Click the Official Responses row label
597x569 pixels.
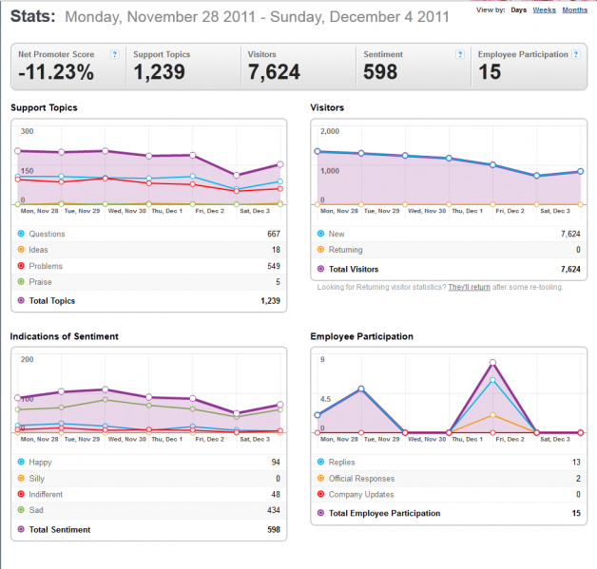pos(361,479)
